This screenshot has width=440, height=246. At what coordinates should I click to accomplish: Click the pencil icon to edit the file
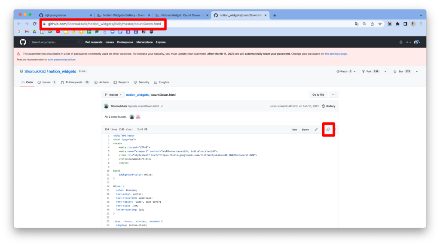coord(316,129)
